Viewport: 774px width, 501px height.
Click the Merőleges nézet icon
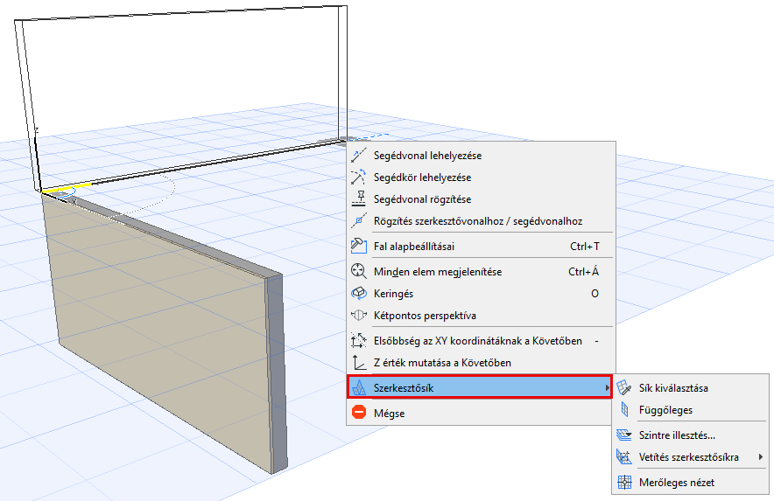624,483
